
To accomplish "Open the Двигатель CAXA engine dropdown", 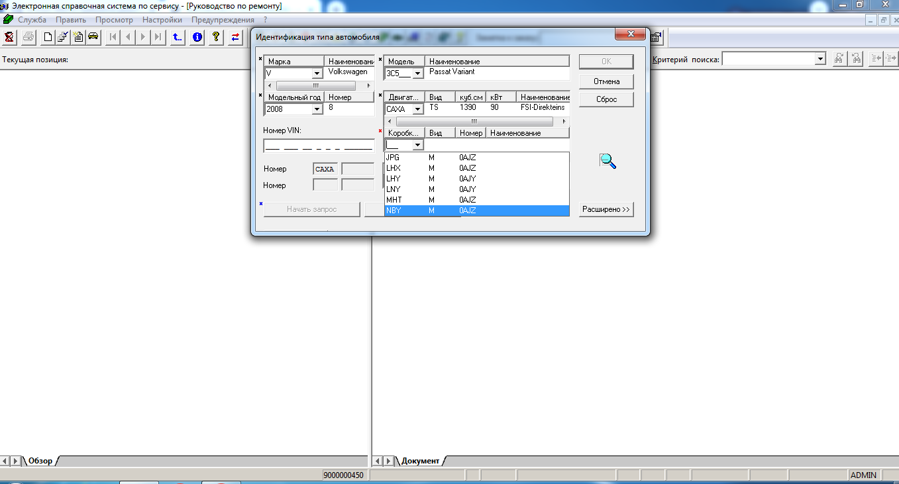I will (x=417, y=109).
